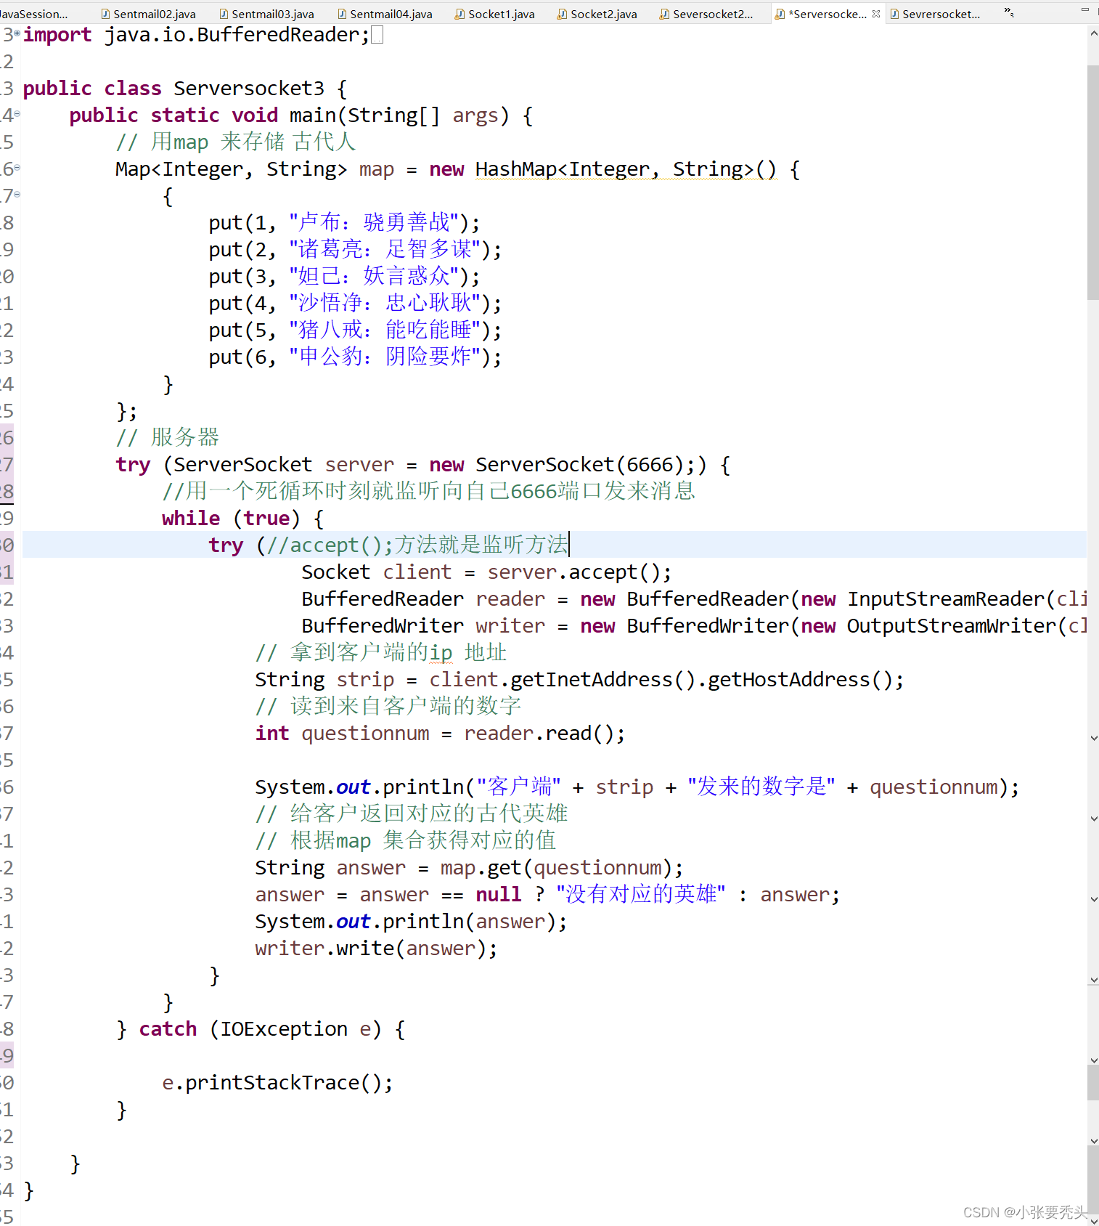The width and height of the screenshot is (1099, 1226).
Task: Open the Sentmail03.java tab
Action: coord(266,14)
